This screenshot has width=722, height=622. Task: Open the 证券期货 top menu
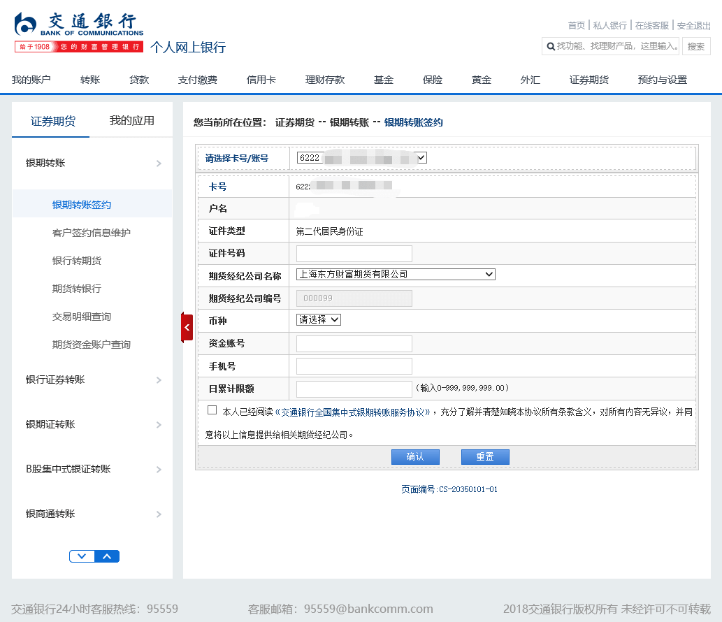pos(589,80)
